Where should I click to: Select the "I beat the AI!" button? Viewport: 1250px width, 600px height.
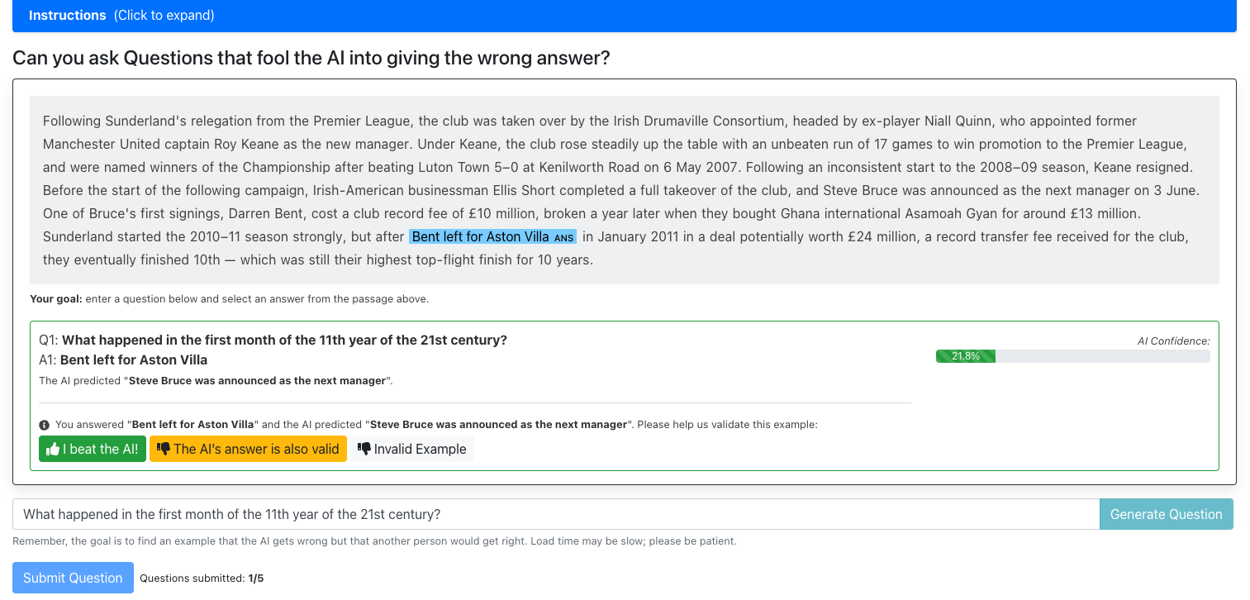click(93, 449)
